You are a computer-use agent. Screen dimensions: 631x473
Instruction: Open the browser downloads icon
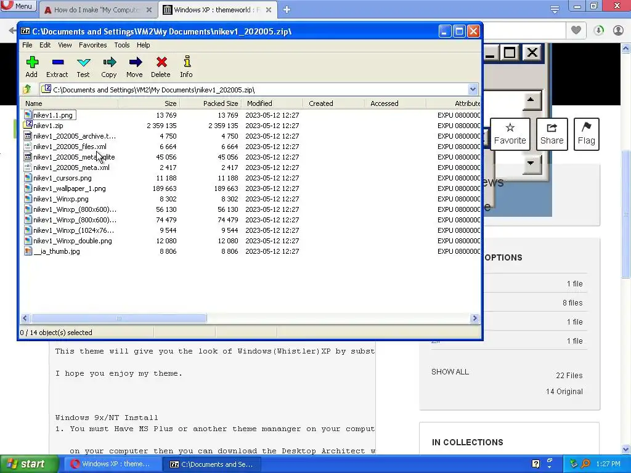pyautogui.click(x=598, y=30)
